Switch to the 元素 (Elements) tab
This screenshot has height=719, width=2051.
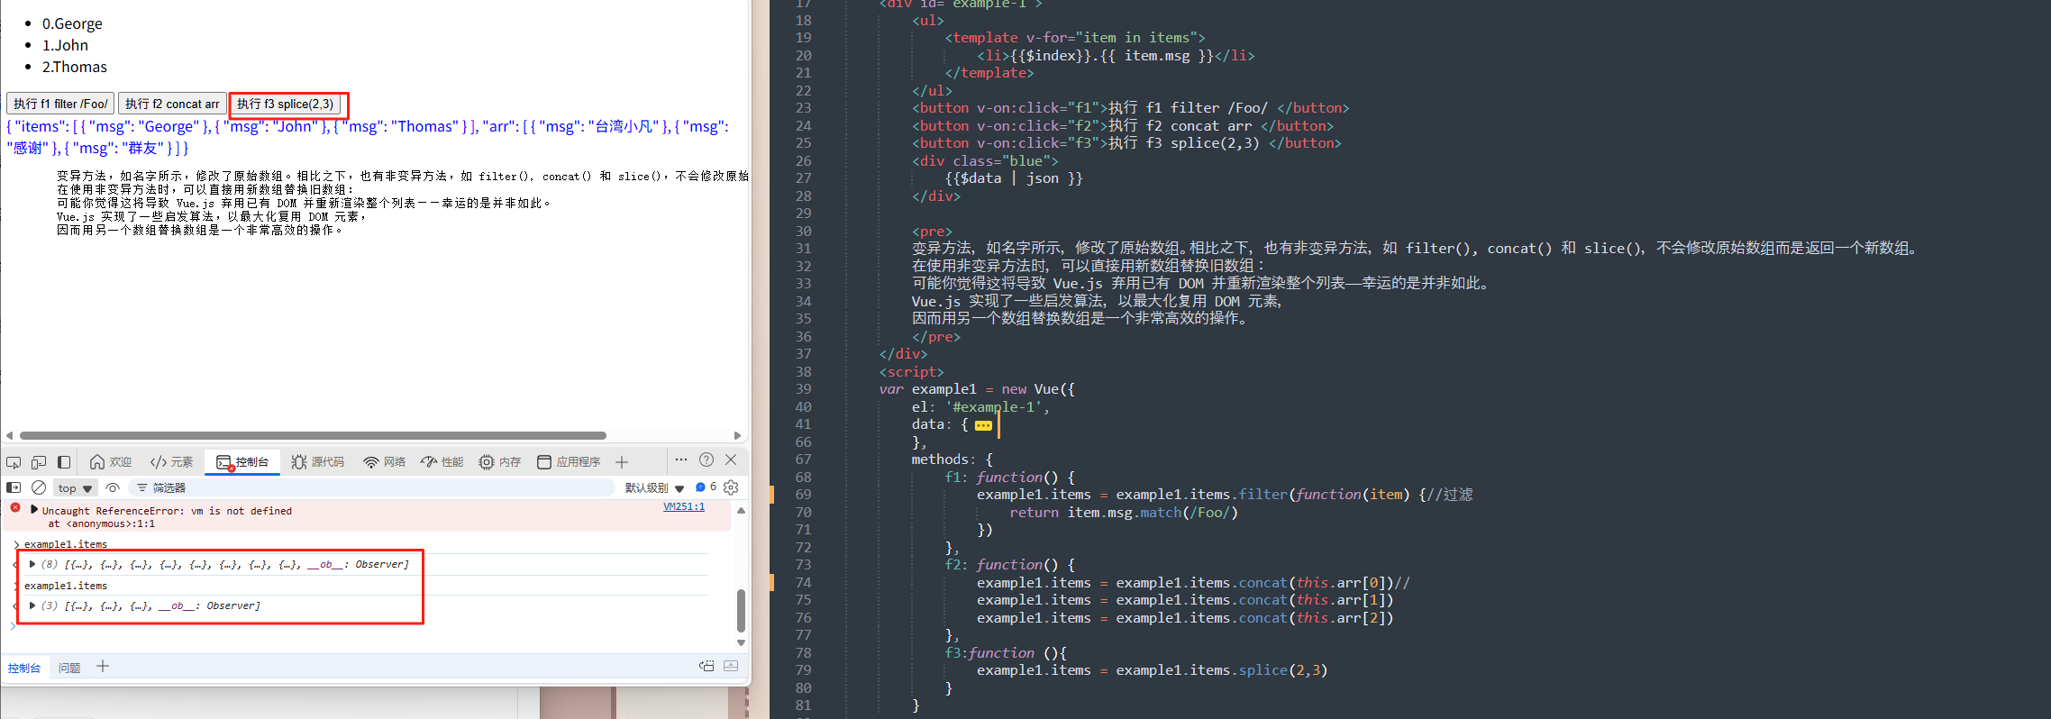tap(172, 462)
